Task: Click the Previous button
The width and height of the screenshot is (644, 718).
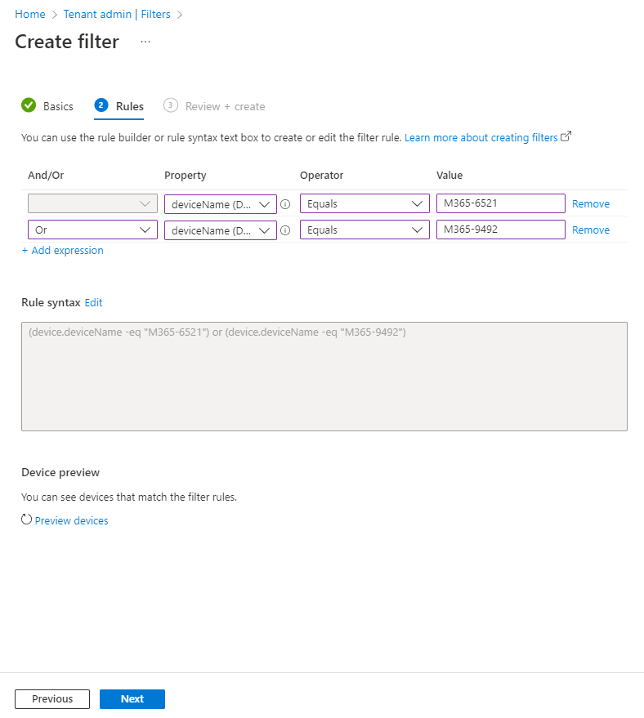Action: (x=52, y=699)
